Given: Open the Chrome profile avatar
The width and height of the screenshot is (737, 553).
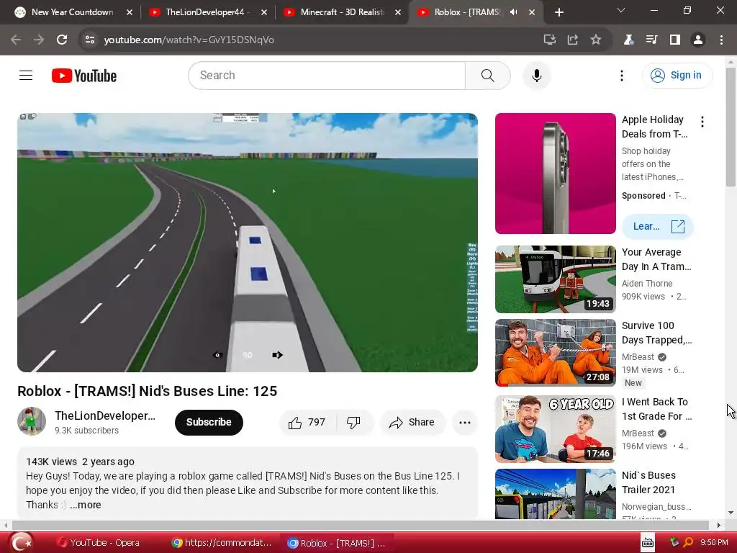Looking at the screenshot, I should 698,40.
